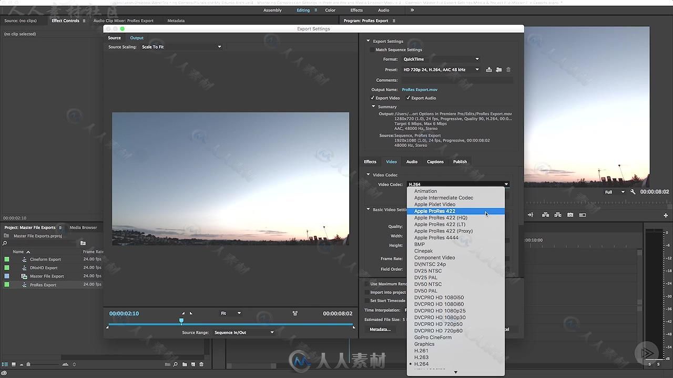
Task: Toggle aspect ratio correction icon in preview
Action: click(x=295, y=313)
